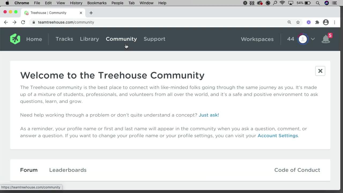The width and height of the screenshot is (343, 193).
Task: Reload the page
Action: 23,22
